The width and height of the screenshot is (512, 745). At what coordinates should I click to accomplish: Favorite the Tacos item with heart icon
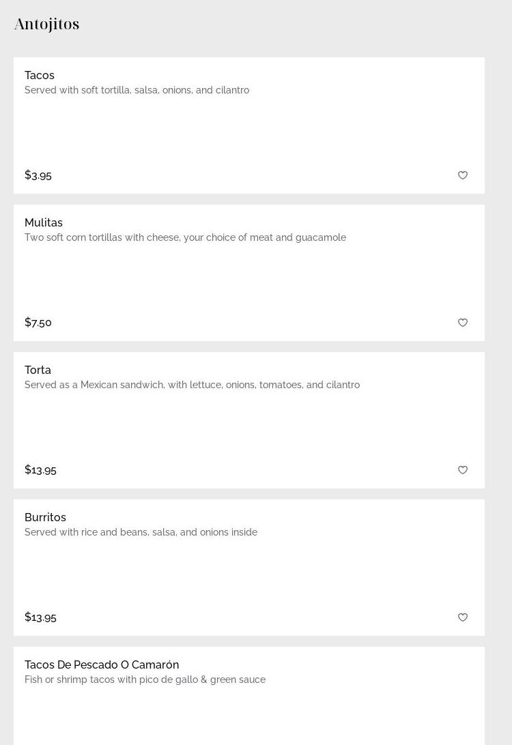click(463, 175)
